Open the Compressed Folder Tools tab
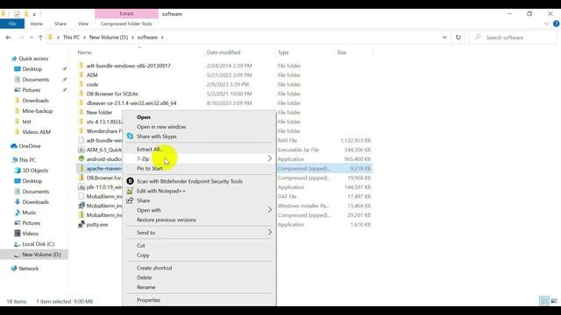This screenshot has height=315, width=561. tap(126, 24)
